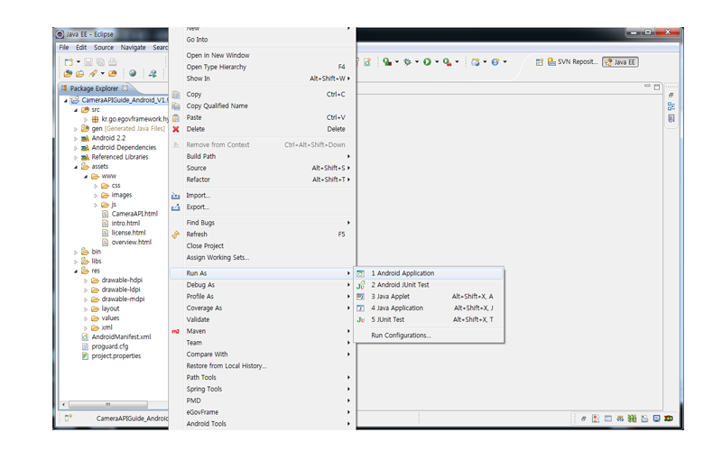The image size is (722, 451).
Task: Open the Navigate menu in menu bar
Action: pyautogui.click(x=133, y=47)
